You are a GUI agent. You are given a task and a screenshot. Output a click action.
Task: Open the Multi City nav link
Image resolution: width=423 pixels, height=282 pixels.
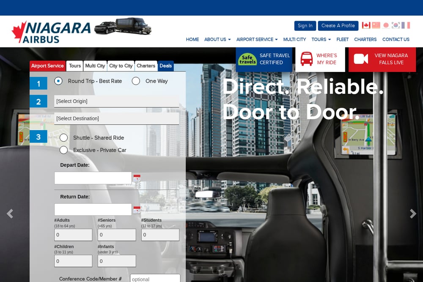click(x=294, y=39)
